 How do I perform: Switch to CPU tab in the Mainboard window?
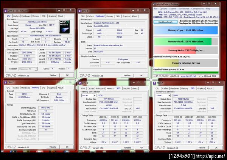coord(82,16)
